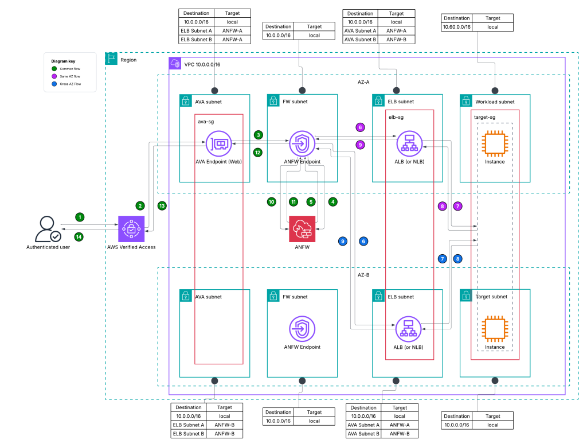
Task: Click the green step 1 circle
Action: (x=80, y=217)
